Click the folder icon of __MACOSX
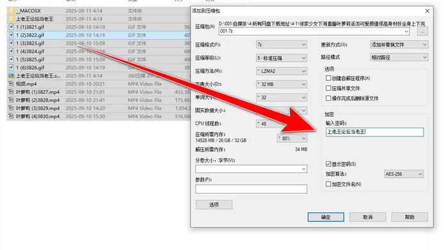The height and width of the screenshot is (250, 448). (12, 11)
